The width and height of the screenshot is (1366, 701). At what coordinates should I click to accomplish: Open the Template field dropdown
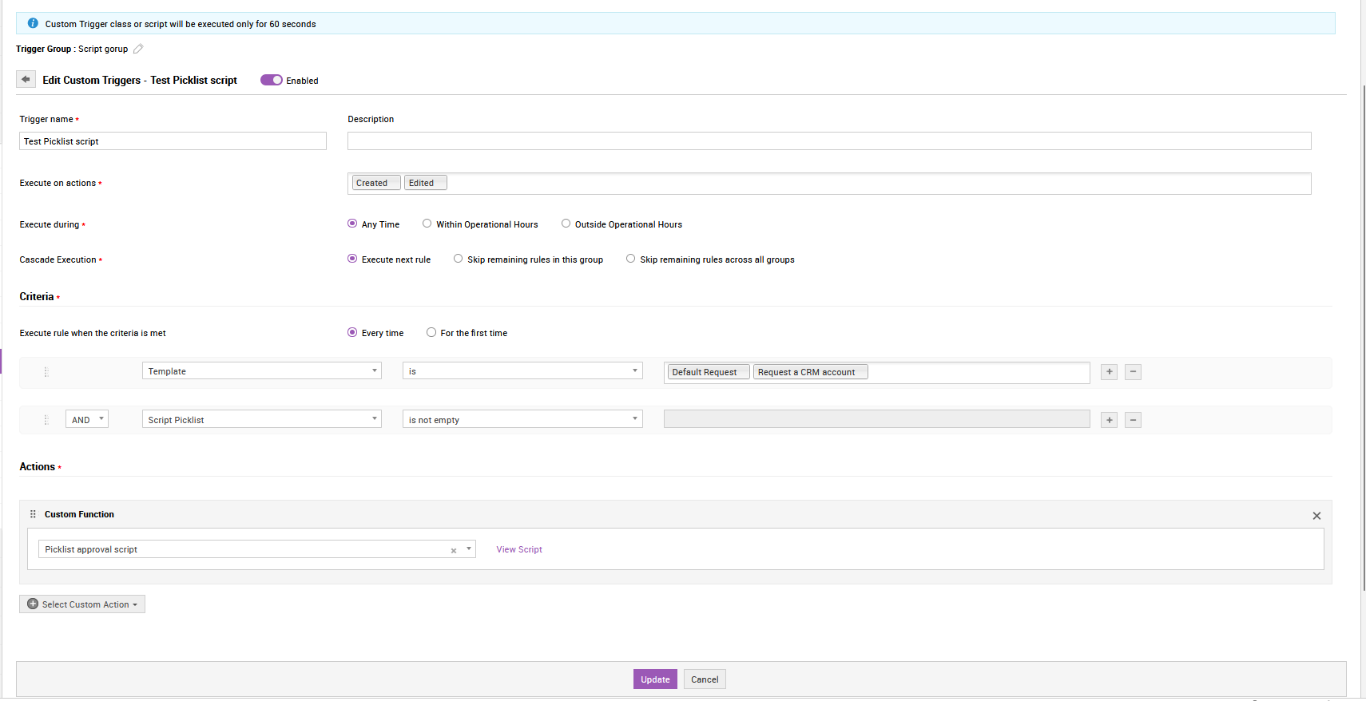[x=261, y=371]
